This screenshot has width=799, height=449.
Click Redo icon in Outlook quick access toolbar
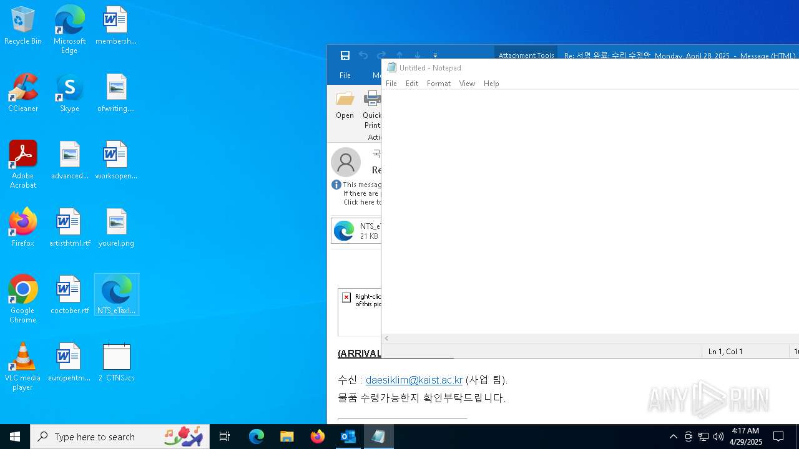tap(381, 56)
